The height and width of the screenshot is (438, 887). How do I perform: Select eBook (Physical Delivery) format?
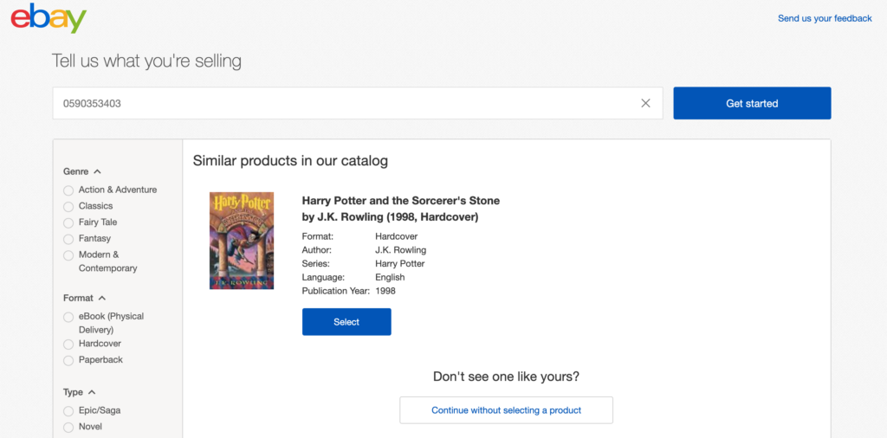click(x=68, y=317)
